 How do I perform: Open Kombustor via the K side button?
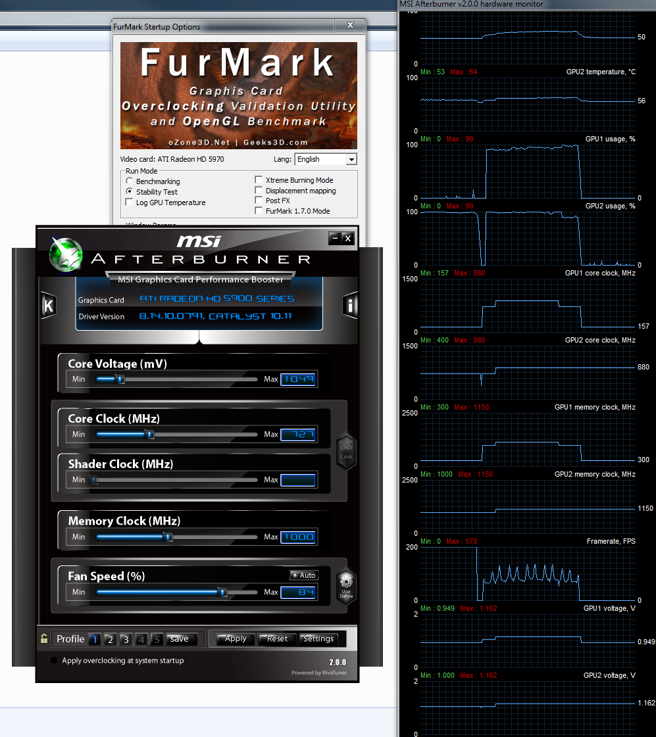pos(49,306)
